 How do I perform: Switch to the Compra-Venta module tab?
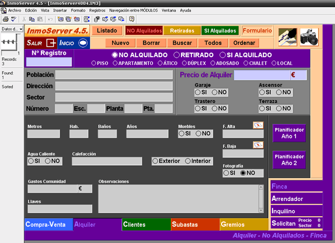click(49, 225)
